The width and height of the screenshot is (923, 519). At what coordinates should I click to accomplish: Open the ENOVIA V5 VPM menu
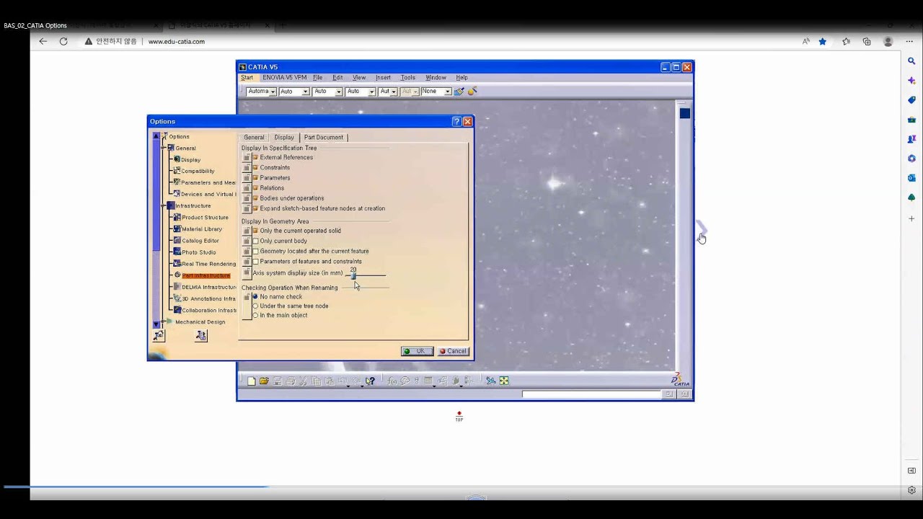point(284,77)
